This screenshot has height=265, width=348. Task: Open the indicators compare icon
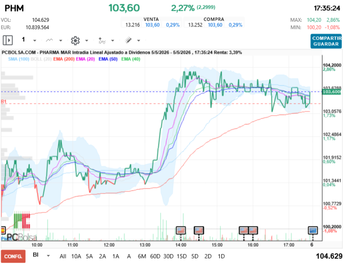(102, 40)
